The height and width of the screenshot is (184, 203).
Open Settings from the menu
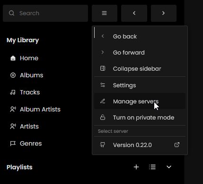(140, 85)
